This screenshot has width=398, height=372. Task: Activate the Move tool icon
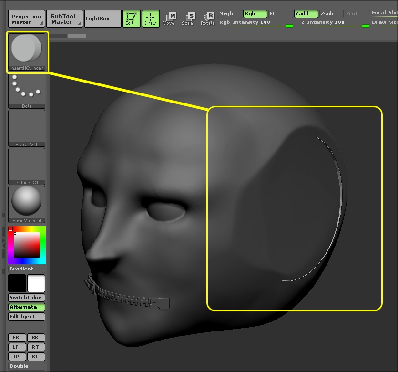(169, 19)
